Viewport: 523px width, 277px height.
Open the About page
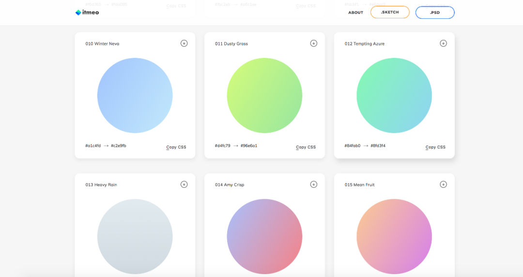(x=355, y=13)
